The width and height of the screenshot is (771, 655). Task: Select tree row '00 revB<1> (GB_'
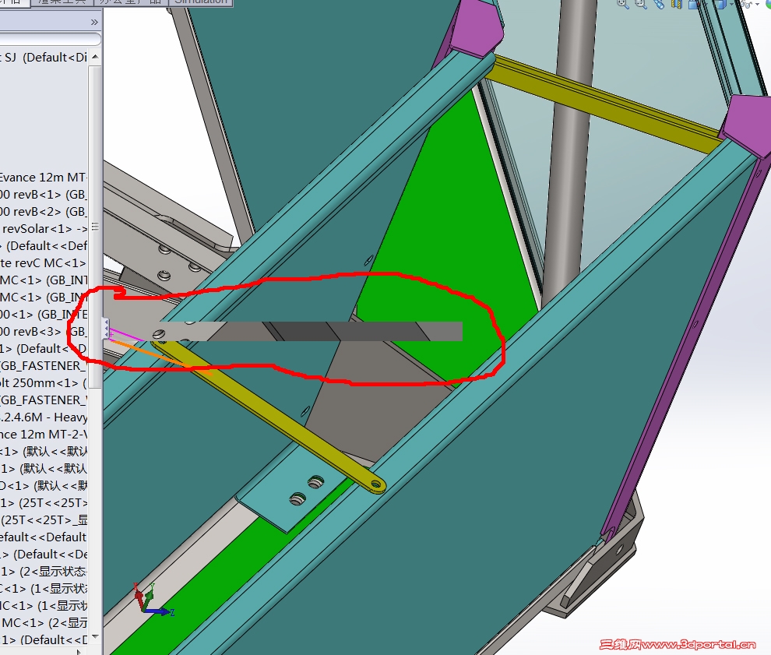tap(44, 194)
